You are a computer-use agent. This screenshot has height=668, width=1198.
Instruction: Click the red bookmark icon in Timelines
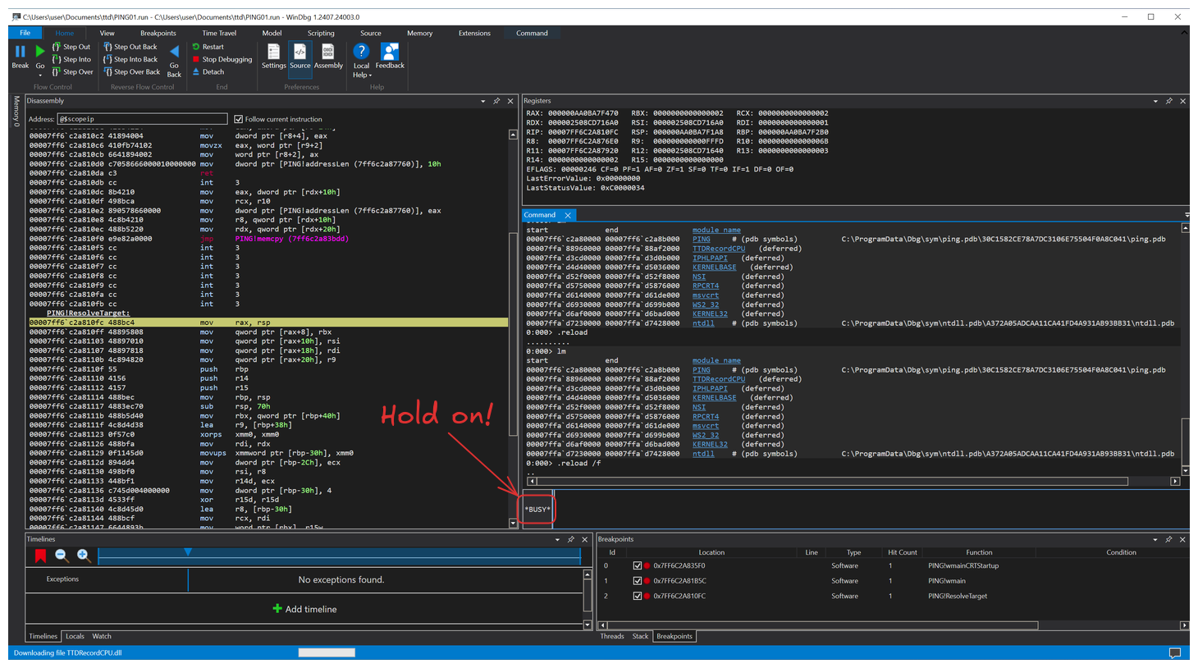point(40,556)
